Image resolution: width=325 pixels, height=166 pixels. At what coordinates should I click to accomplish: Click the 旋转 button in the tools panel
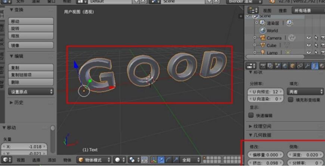pyautogui.click(x=31, y=28)
